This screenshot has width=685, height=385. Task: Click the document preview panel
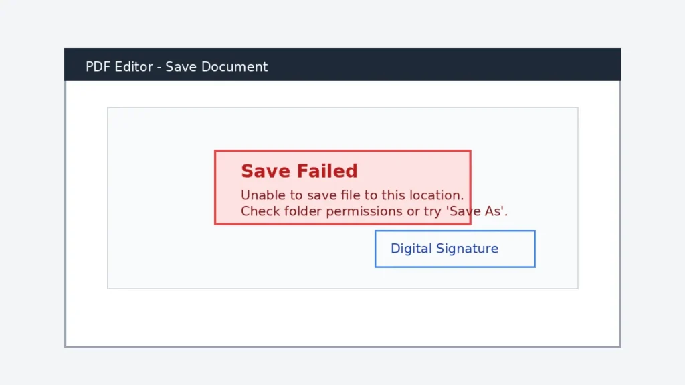click(342, 197)
